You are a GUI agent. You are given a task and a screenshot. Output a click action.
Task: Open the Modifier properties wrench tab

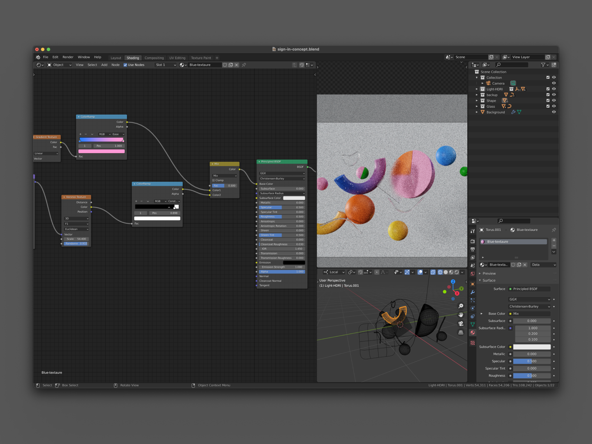coord(472,292)
